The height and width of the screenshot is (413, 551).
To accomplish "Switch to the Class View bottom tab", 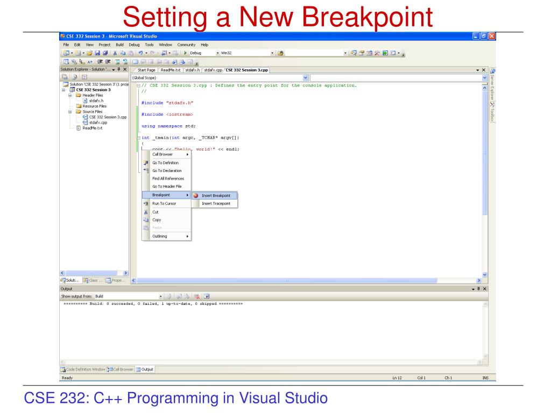I will click(x=93, y=280).
